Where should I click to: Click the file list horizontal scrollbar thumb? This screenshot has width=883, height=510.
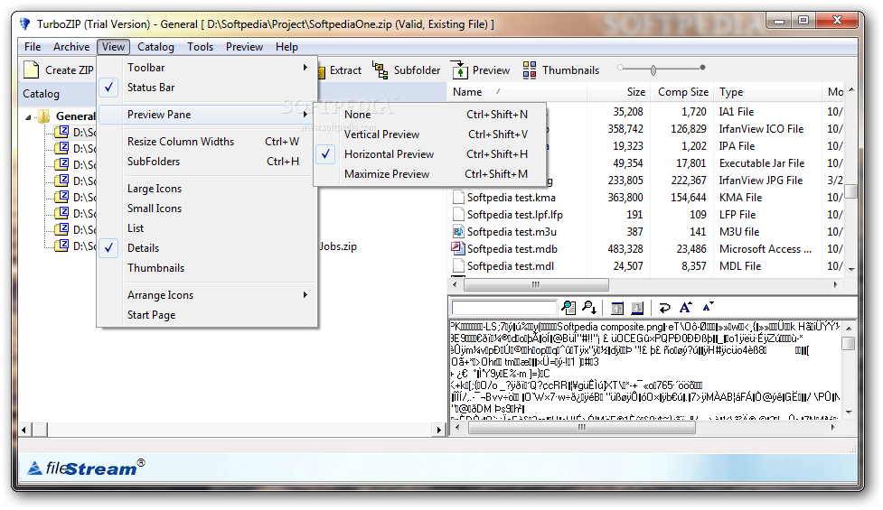536,284
